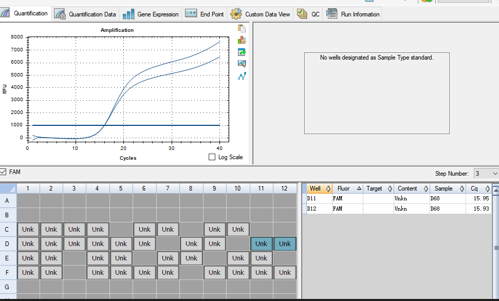Select plate column 11 header
This screenshot has width=499, height=301.
261,189
